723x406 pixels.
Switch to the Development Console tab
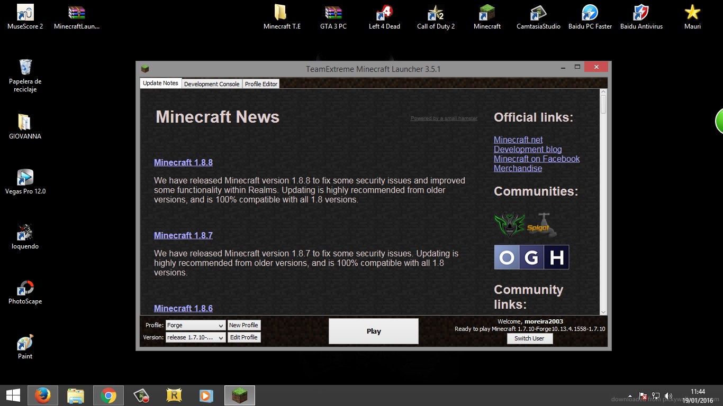click(x=212, y=84)
